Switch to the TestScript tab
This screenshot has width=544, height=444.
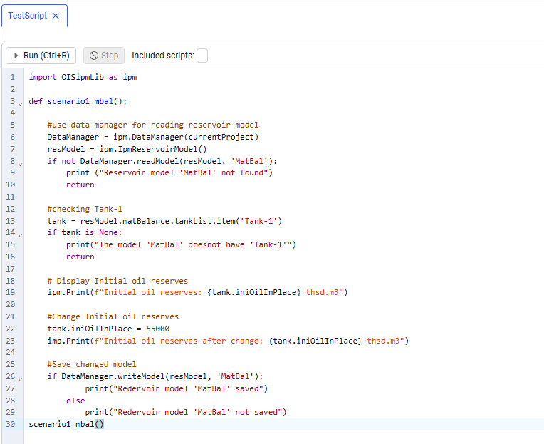coord(27,16)
